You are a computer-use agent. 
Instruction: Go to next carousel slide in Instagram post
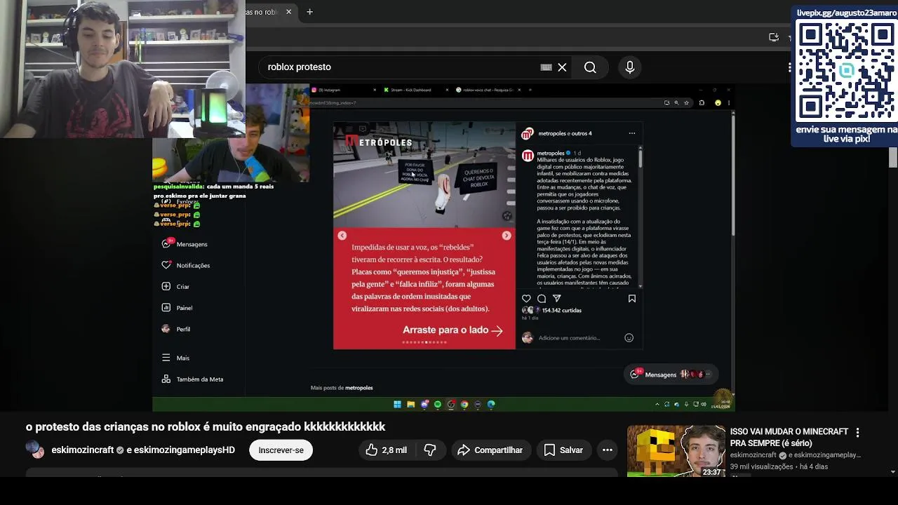[x=507, y=236]
